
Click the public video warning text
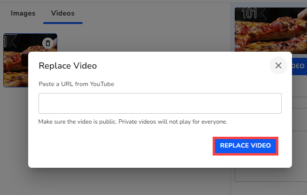tap(132, 122)
